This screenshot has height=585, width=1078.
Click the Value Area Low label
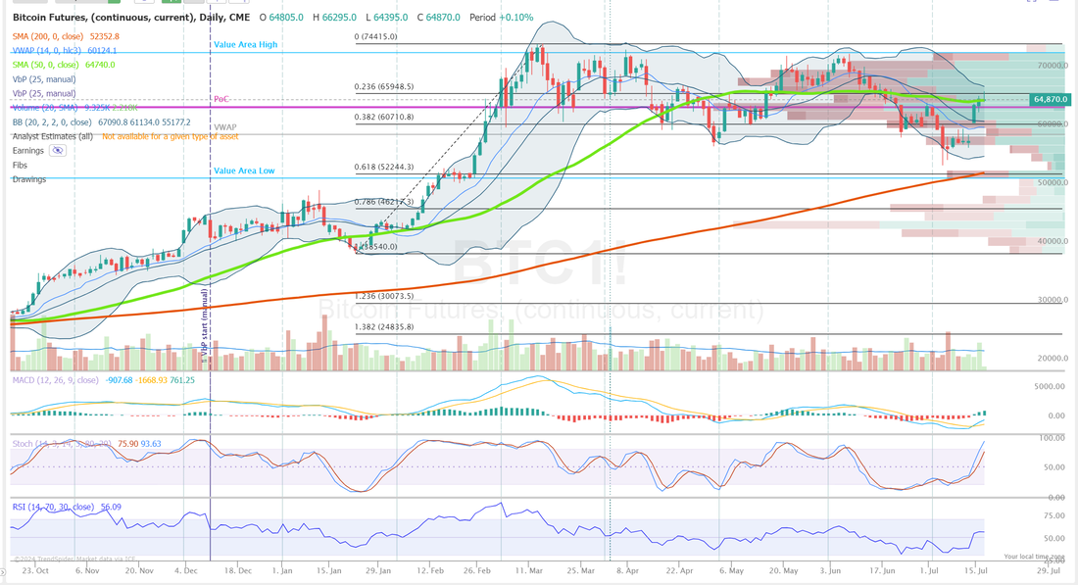tap(244, 171)
